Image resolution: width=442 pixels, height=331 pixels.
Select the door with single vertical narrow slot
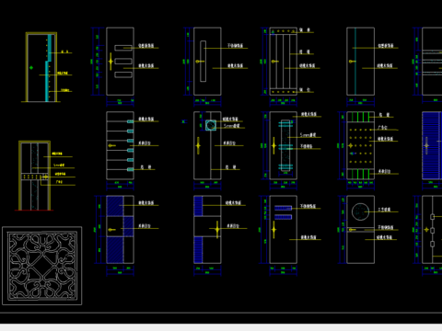pyautogui.click(x=207, y=62)
